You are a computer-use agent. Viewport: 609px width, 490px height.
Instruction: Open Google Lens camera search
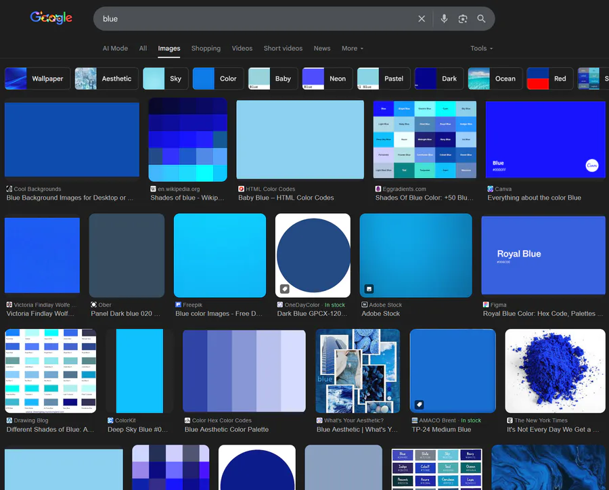pos(463,19)
